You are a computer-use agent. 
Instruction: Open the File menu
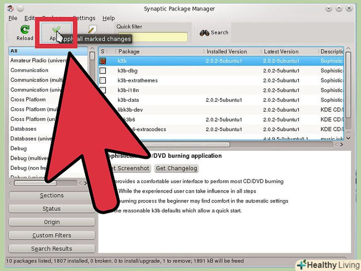click(x=13, y=18)
